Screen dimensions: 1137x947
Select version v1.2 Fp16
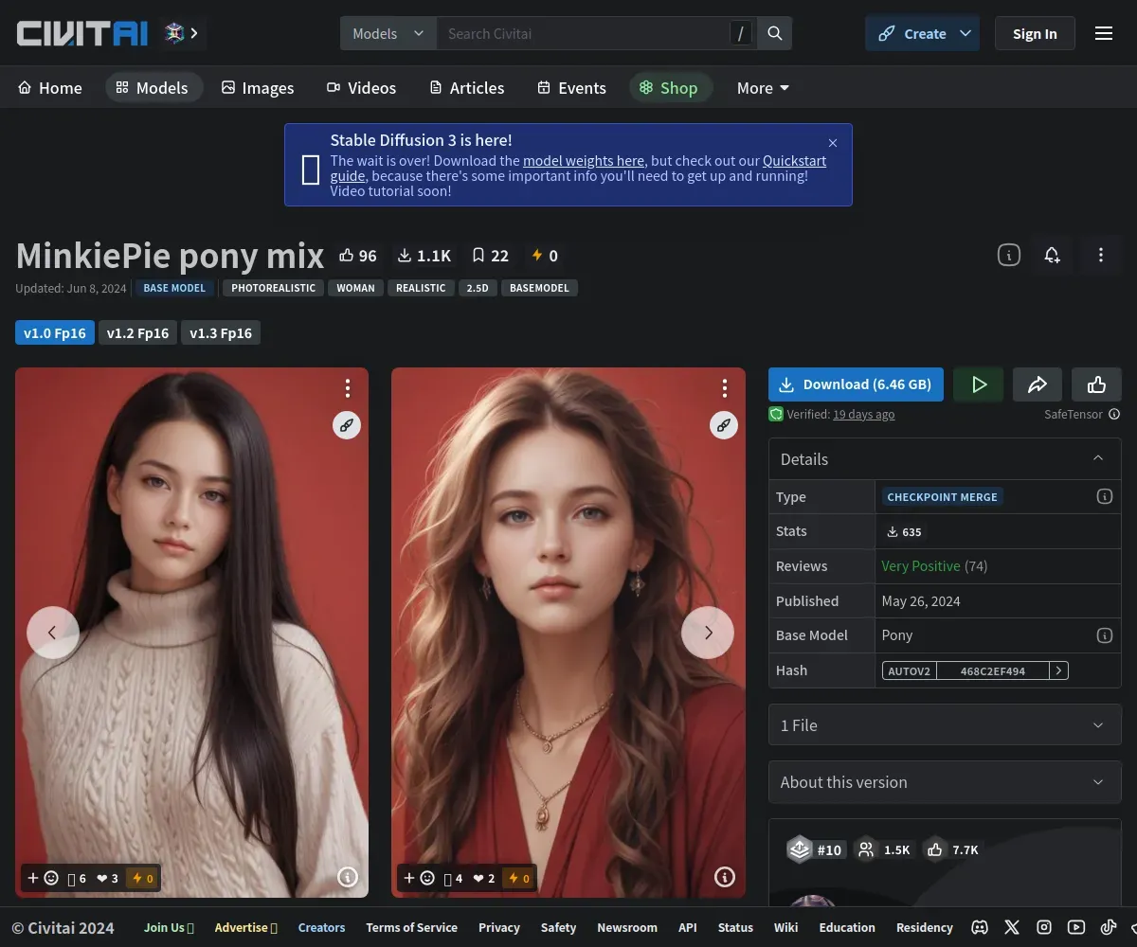(x=137, y=332)
